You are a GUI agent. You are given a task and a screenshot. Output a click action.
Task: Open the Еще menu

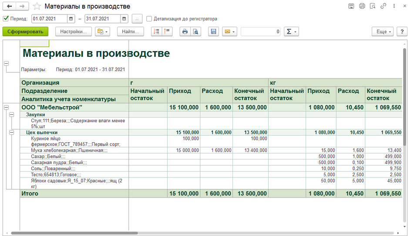tap(382, 31)
